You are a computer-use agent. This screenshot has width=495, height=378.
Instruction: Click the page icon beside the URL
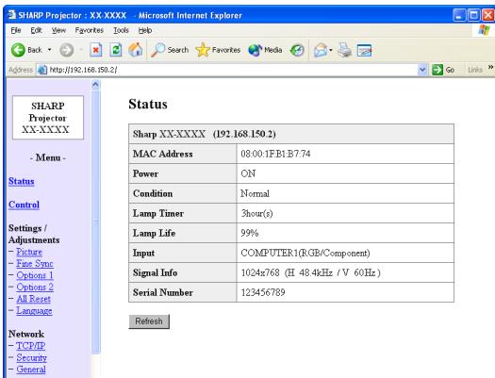pyautogui.click(x=42, y=70)
